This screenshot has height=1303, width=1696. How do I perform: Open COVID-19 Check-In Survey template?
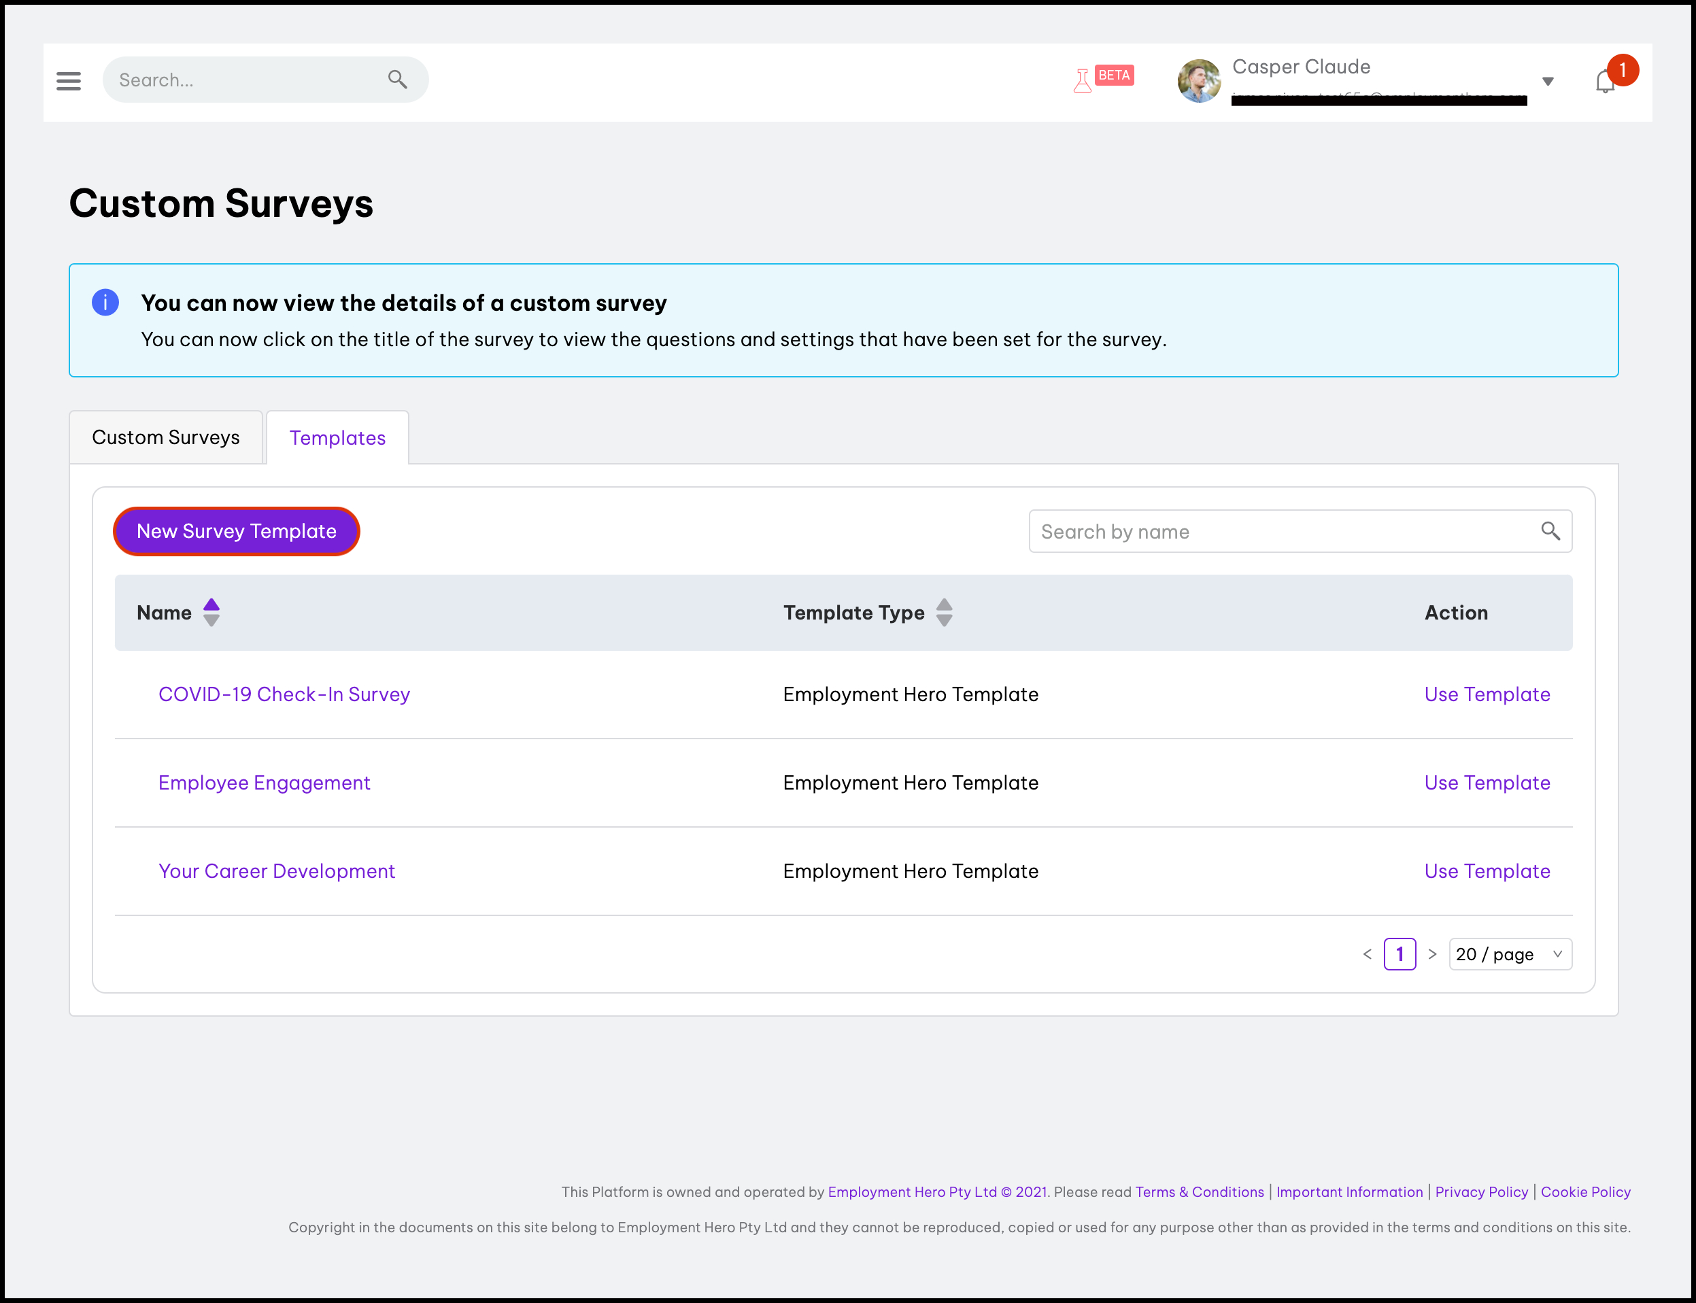click(x=284, y=694)
